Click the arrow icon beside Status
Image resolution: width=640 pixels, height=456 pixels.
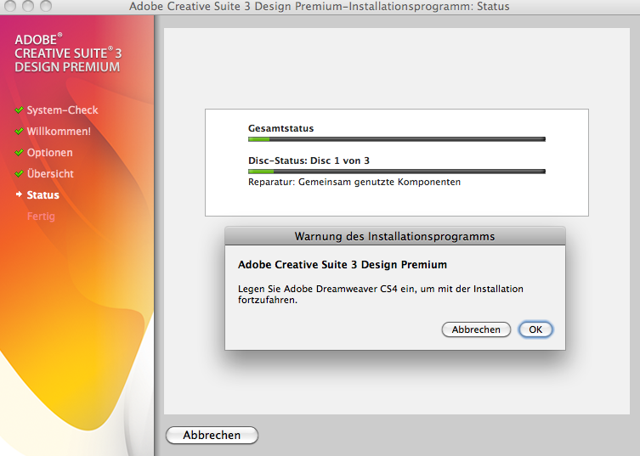(19, 194)
